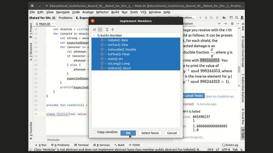Click the collapse all icon in dialog
Image resolution: width=273 pixels, height=153 pixels.
coord(113,29)
